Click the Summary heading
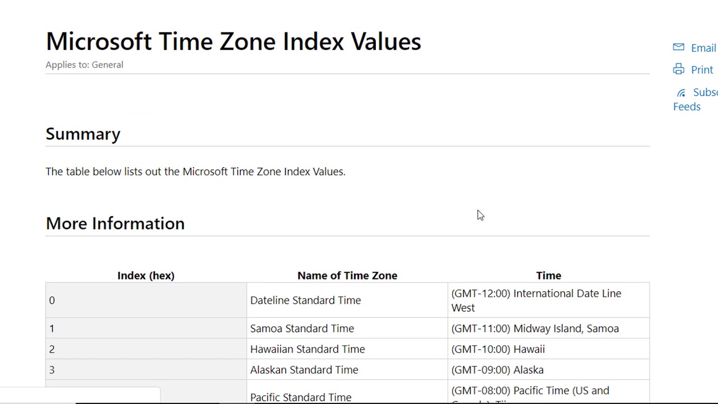The width and height of the screenshot is (718, 404). coord(83,134)
